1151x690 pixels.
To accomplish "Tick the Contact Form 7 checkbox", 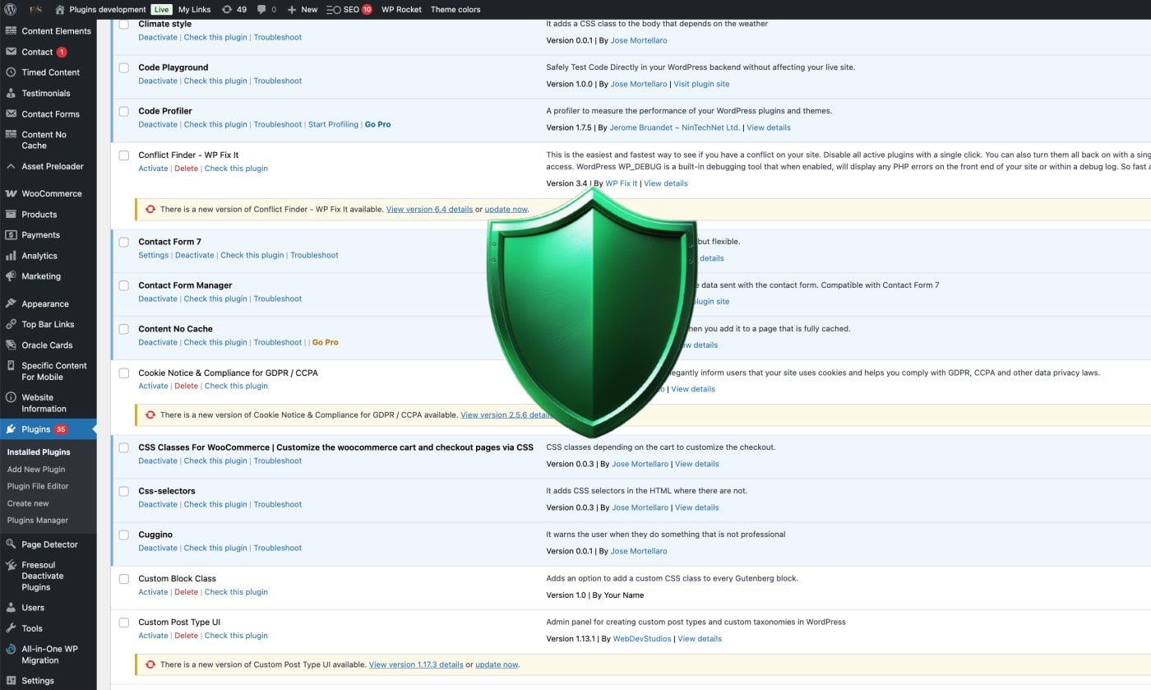I will (124, 242).
